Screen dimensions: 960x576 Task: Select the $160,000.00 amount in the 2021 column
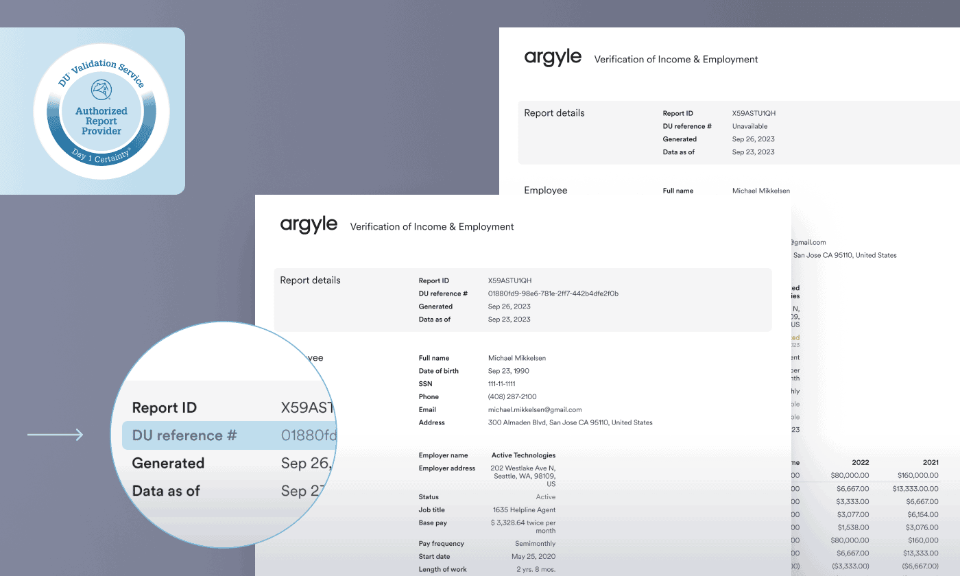click(918, 476)
